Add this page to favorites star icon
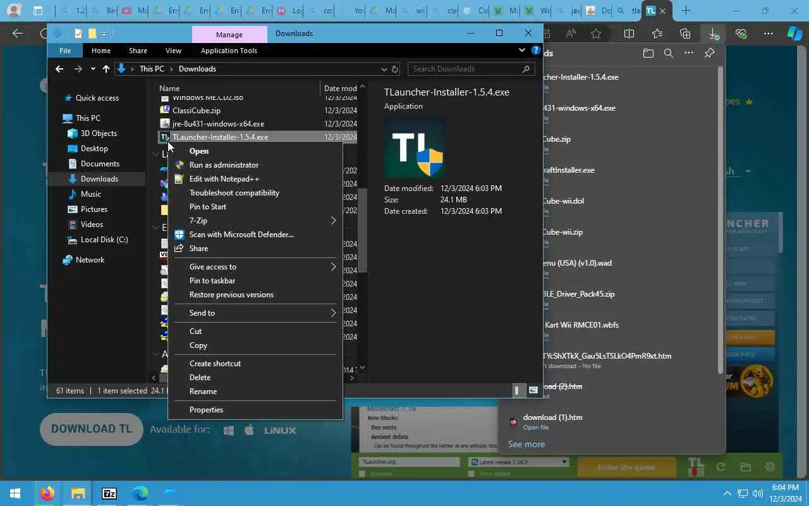Screen dimensions: 809x506 (596, 34)
